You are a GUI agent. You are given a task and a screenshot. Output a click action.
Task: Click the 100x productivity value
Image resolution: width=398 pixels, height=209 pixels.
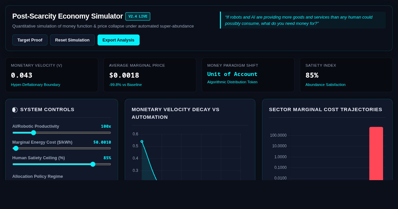(x=106, y=126)
